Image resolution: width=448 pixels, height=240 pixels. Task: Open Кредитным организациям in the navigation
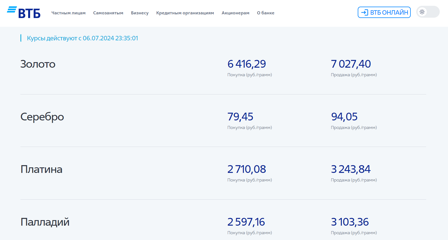tap(185, 13)
